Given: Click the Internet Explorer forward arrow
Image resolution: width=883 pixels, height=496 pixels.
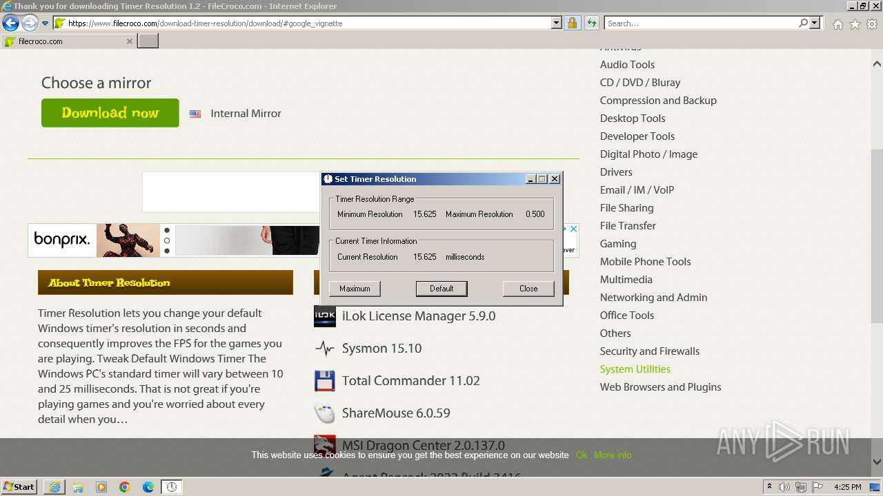Looking at the screenshot, I should point(30,23).
